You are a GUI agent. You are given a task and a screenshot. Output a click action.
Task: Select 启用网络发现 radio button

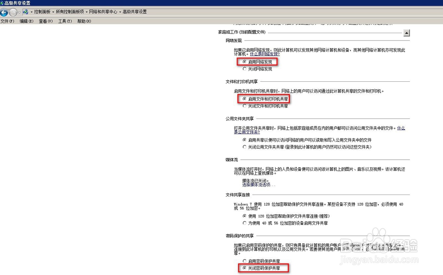tap(245, 62)
